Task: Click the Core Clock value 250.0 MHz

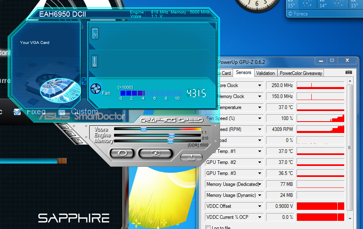Action: coord(280,85)
